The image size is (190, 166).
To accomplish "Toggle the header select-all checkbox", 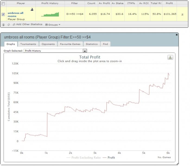I will tap(3, 4).
